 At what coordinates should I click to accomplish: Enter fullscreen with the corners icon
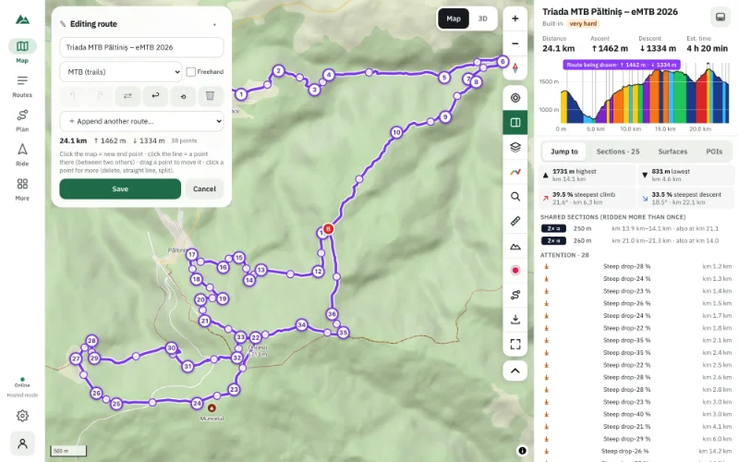click(x=515, y=344)
